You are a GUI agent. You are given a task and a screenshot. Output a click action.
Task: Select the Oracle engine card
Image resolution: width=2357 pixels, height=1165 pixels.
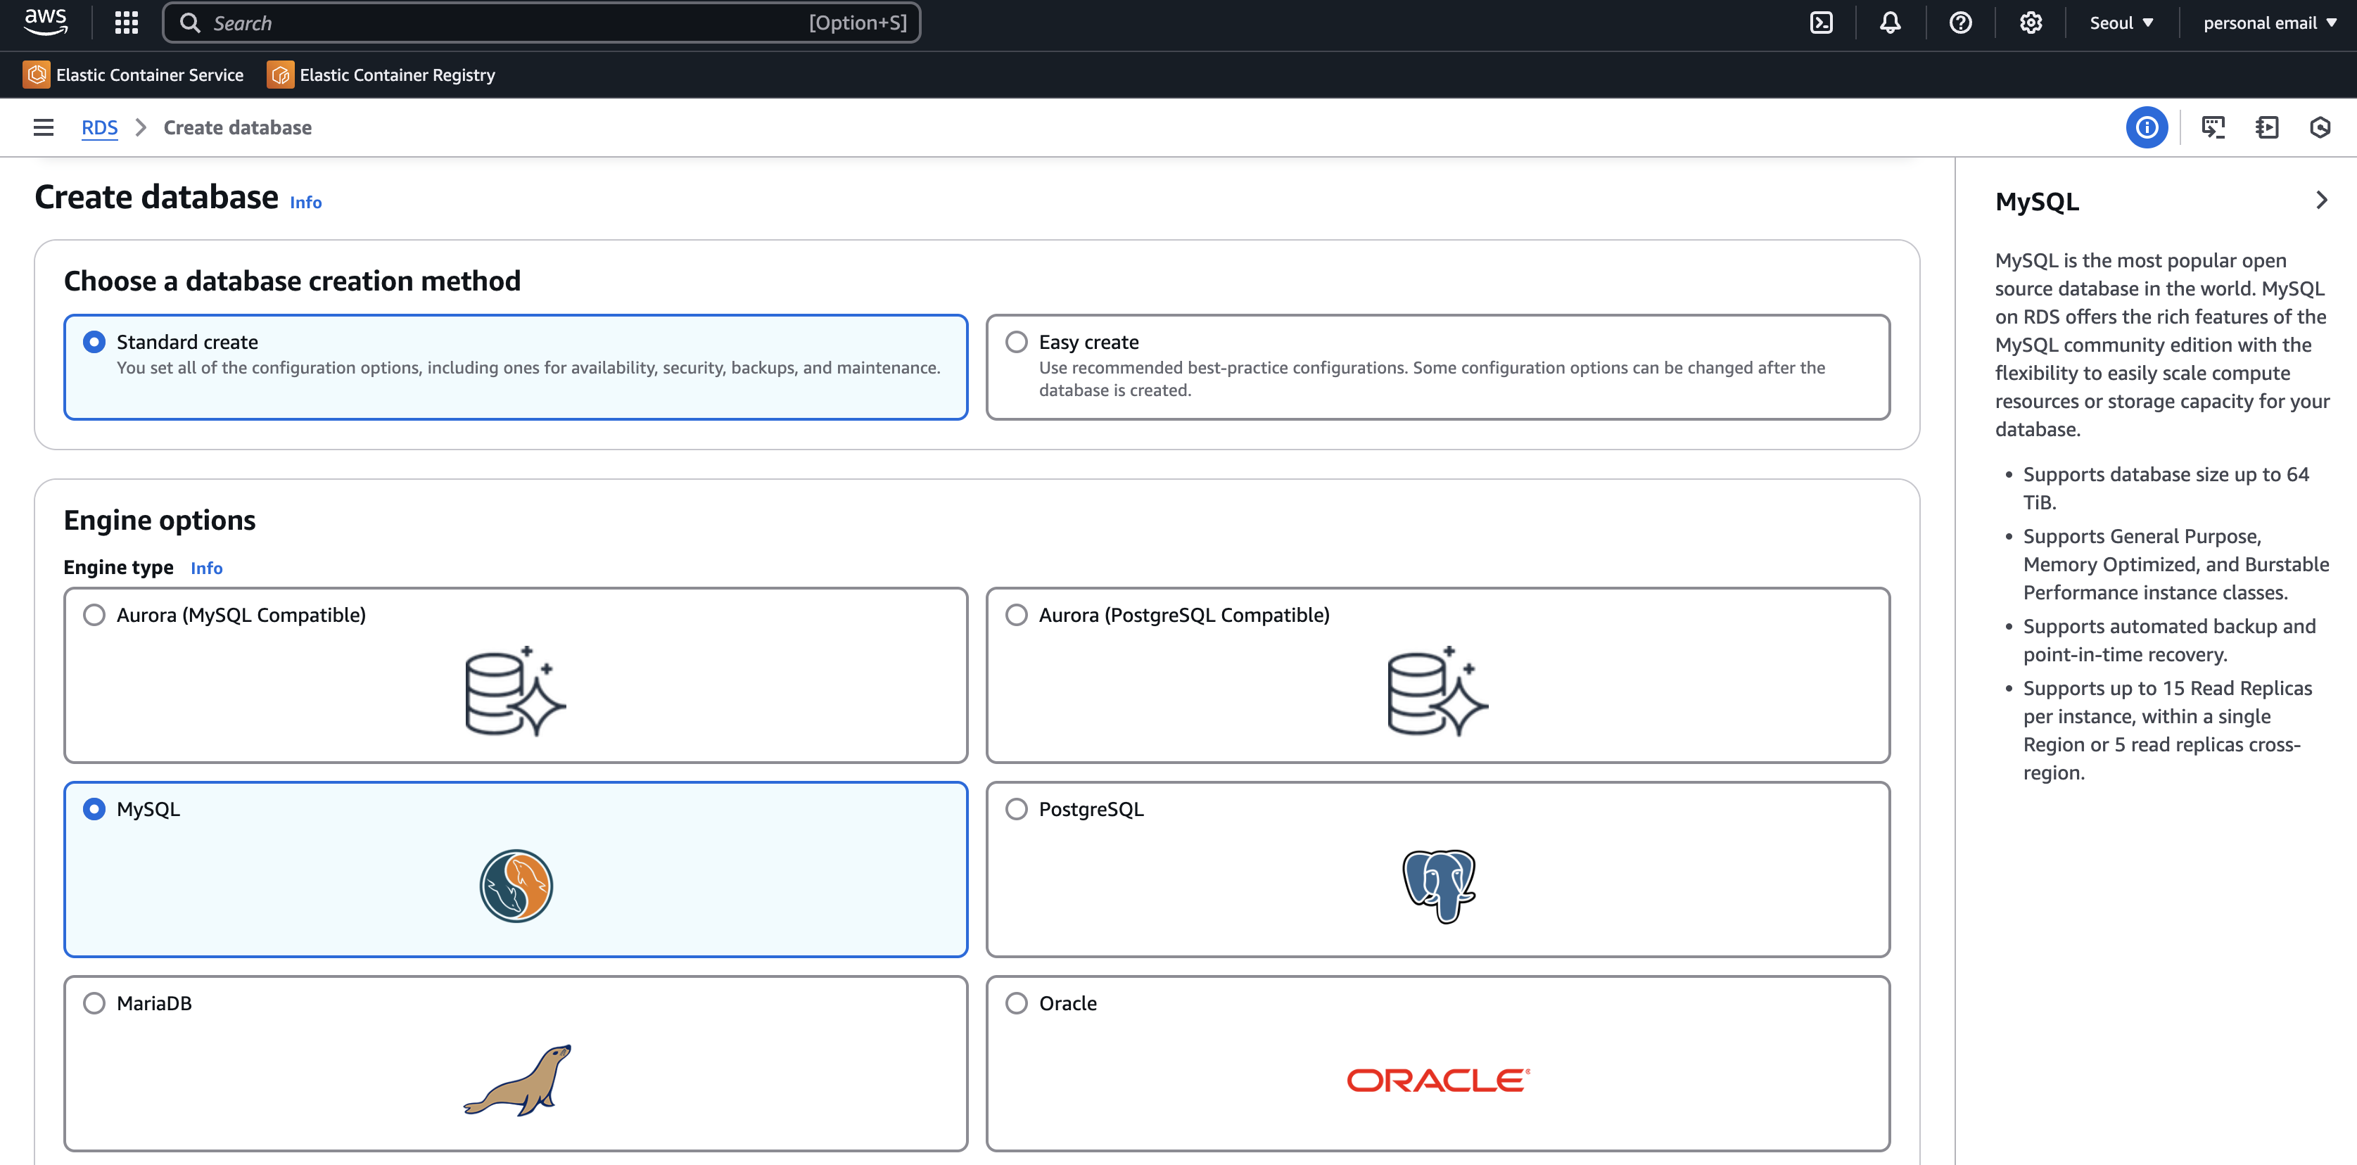pyautogui.click(x=1437, y=1062)
